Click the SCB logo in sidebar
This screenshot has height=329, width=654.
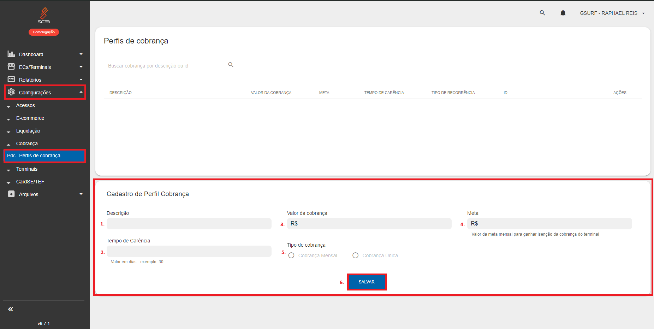point(44,16)
